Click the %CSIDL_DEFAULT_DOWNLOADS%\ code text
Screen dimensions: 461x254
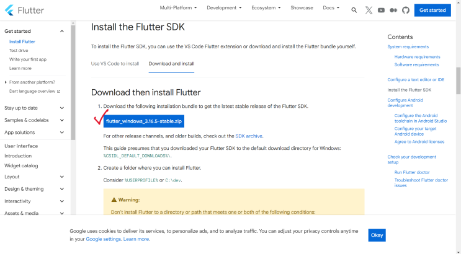[x=137, y=156]
